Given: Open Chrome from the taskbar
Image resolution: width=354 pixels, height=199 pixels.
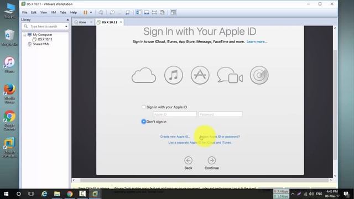Looking at the screenshot, I should point(70,194).
